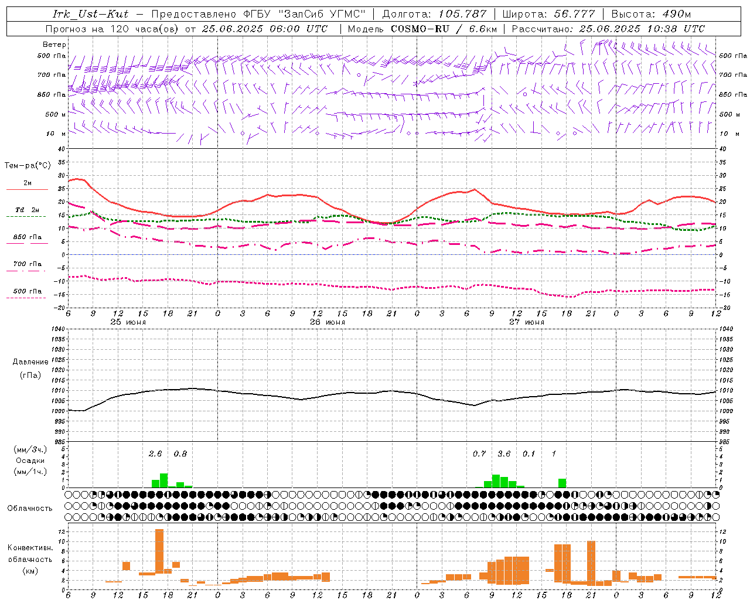Click the tallest green precipitation bar under "2.6"
The width and height of the screenshot is (750, 600).
coord(164,480)
